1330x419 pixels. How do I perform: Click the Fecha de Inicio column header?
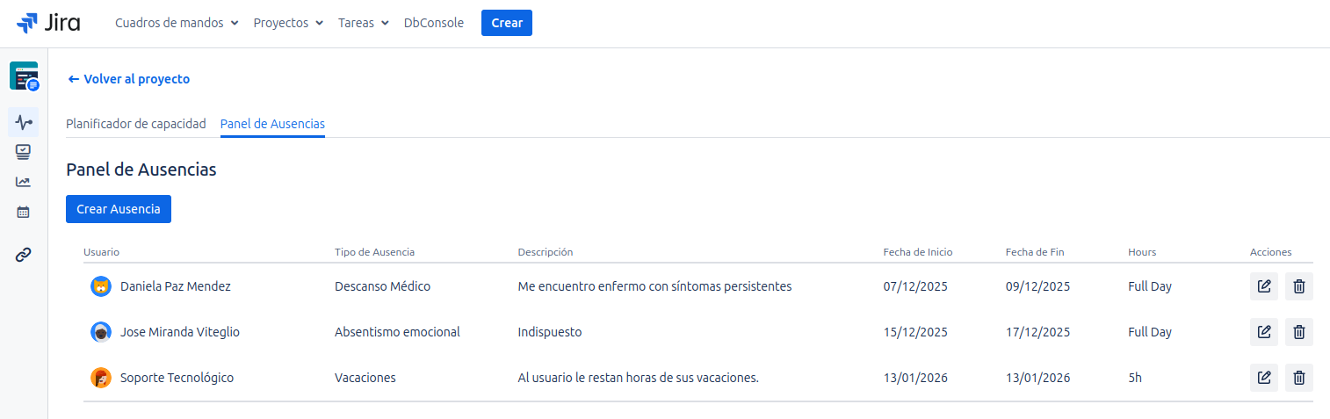[x=918, y=252]
